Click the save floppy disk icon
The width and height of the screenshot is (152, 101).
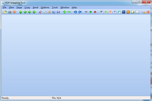58,12
